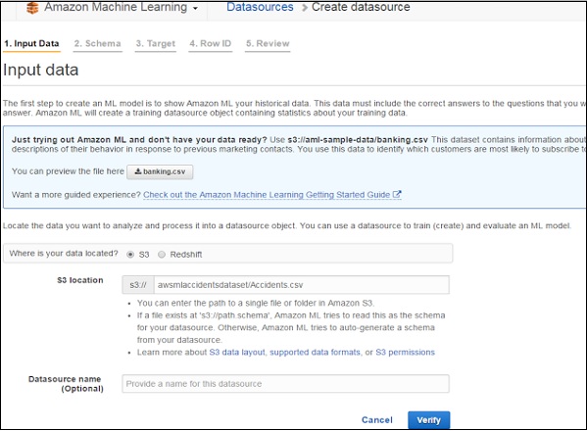587x431 pixels.
Task: Jump to the 5. Review step tab
Action: click(x=268, y=43)
